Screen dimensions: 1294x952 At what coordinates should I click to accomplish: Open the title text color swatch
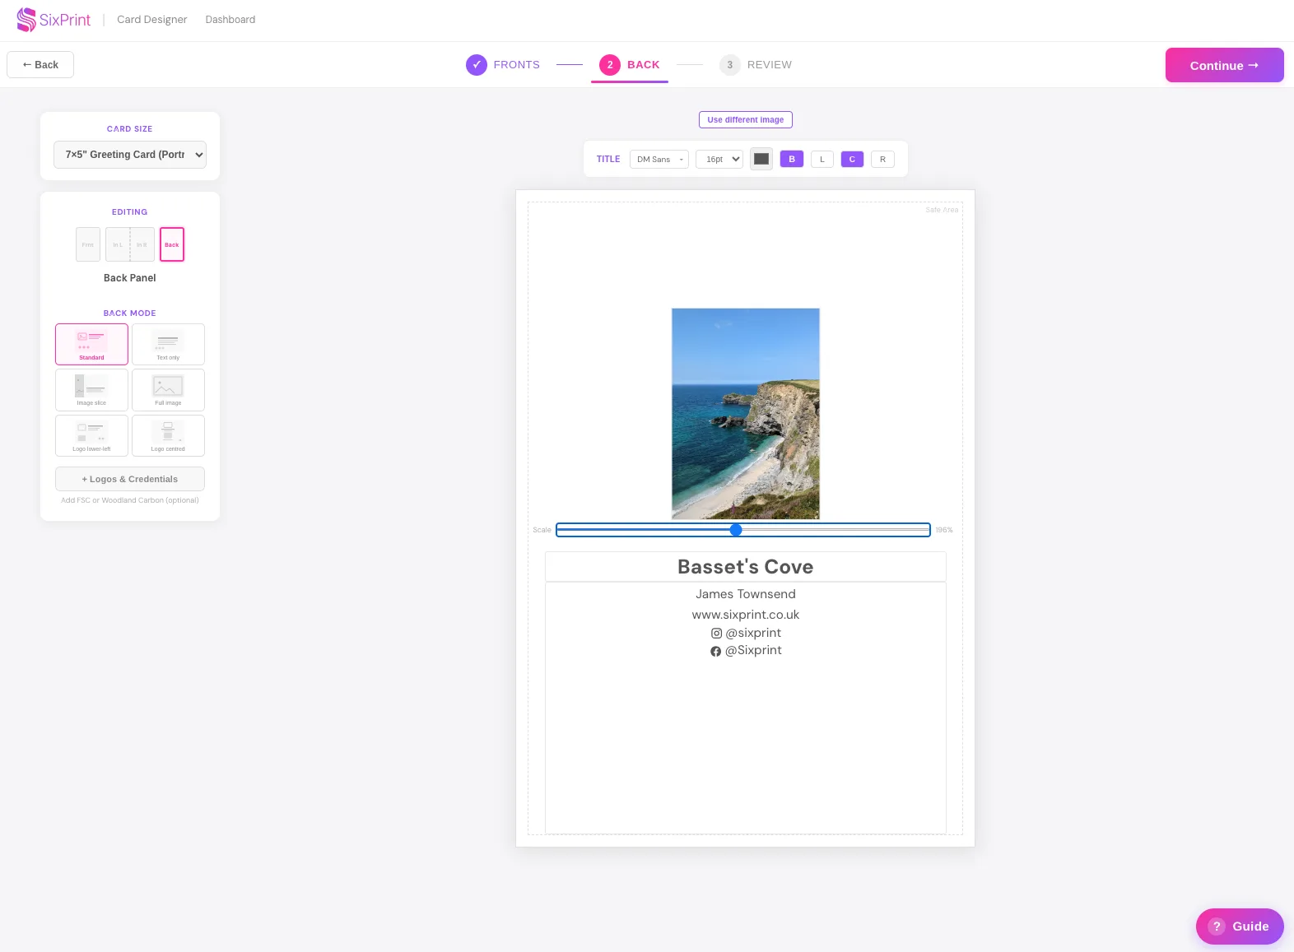[x=761, y=160]
